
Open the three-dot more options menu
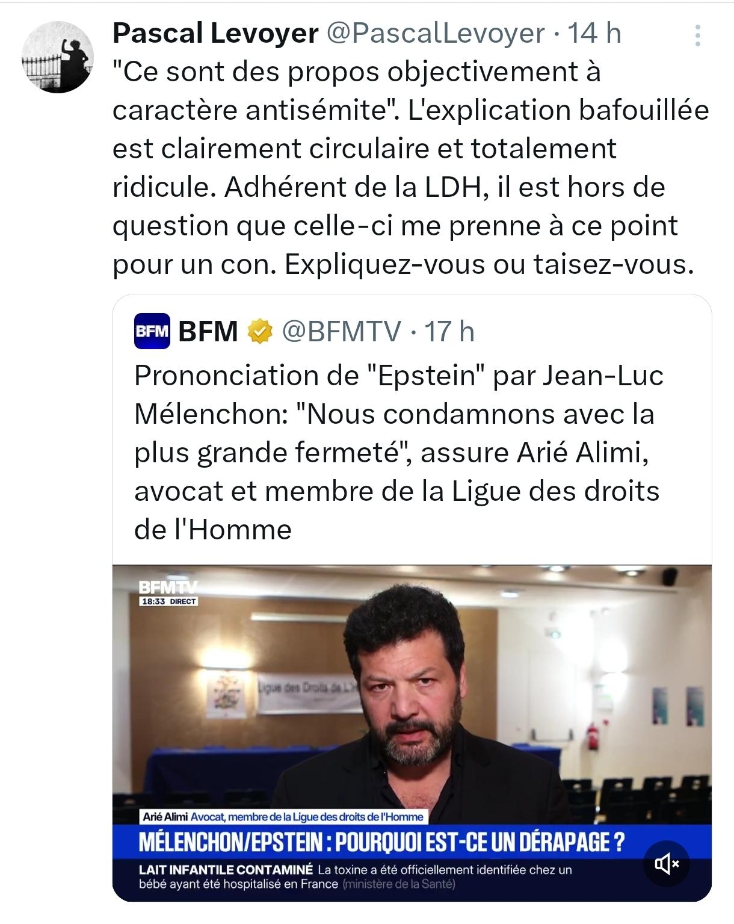coord(697,36)
